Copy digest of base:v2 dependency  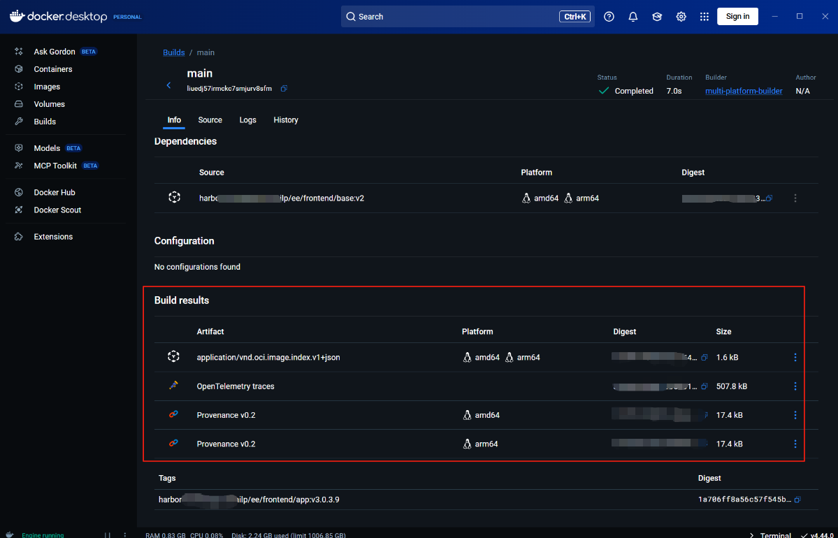[x=769, y=198]
